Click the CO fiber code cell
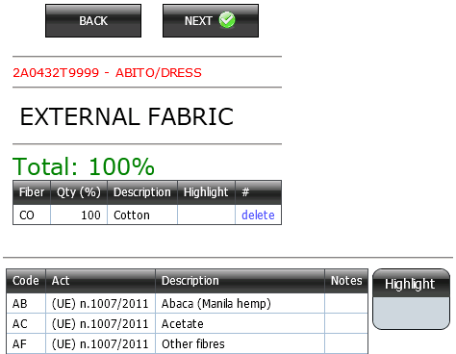 32,215
